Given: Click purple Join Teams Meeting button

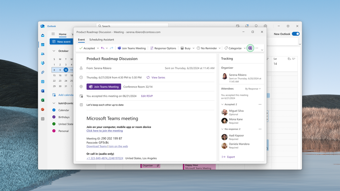Looking at the screenshot, I should [x=104, y=87].
